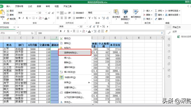This screenshot has height=107, width=191.
Task: Select the column L header
Action: pyautogui.click(x=127, y=38)
